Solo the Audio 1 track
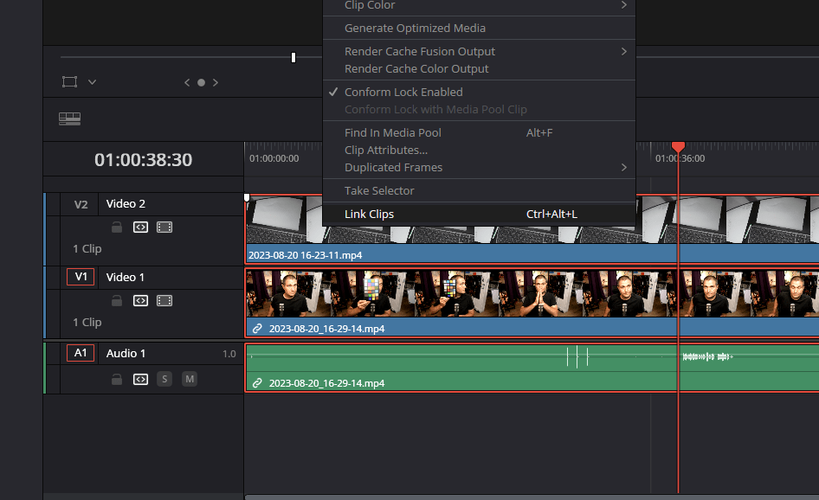This screenshot has width=819, height=500. [164, 379]
